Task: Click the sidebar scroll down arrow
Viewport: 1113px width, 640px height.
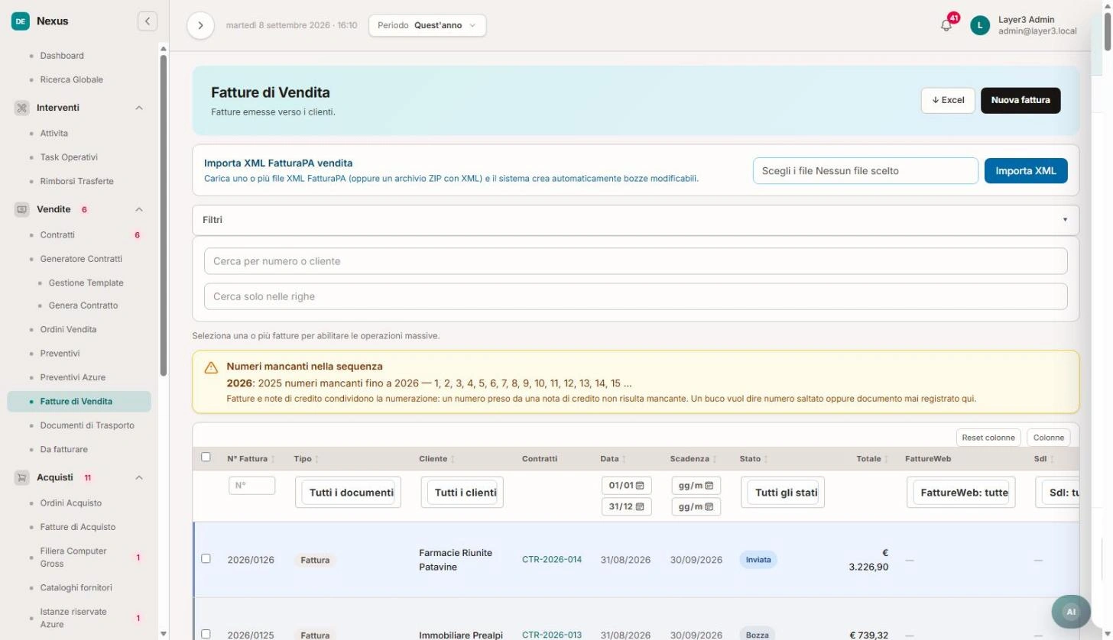Action: (164, 634)
